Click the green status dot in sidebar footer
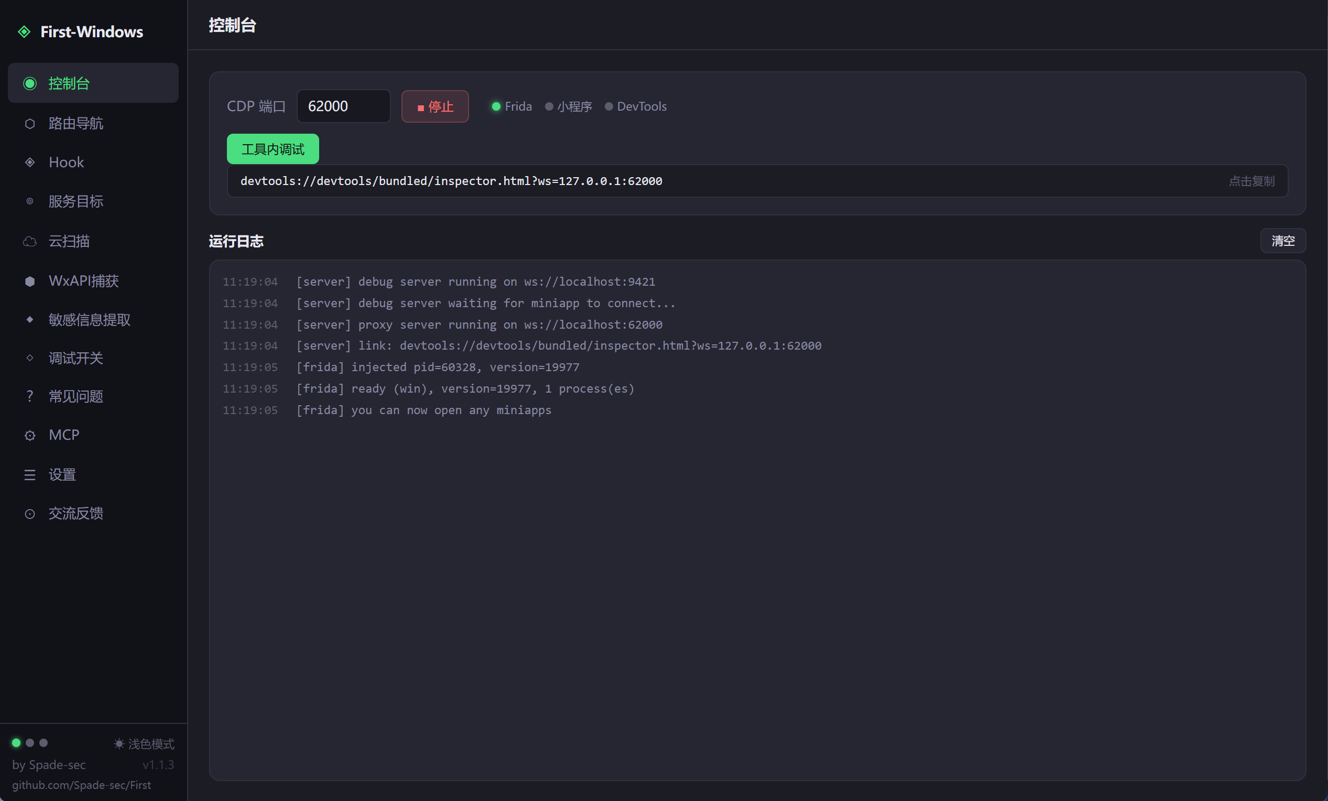 tap(16, 743)
